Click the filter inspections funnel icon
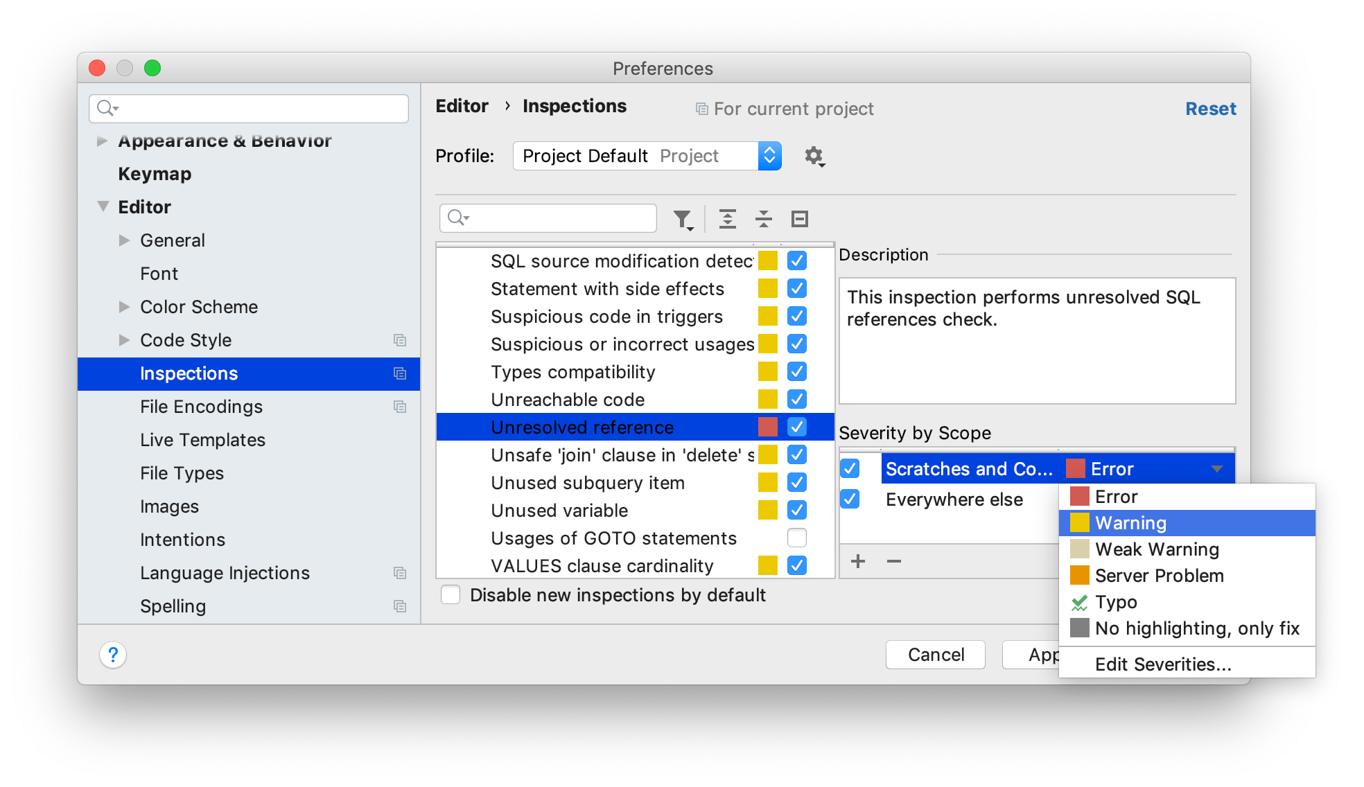 (x=683, y=220)
